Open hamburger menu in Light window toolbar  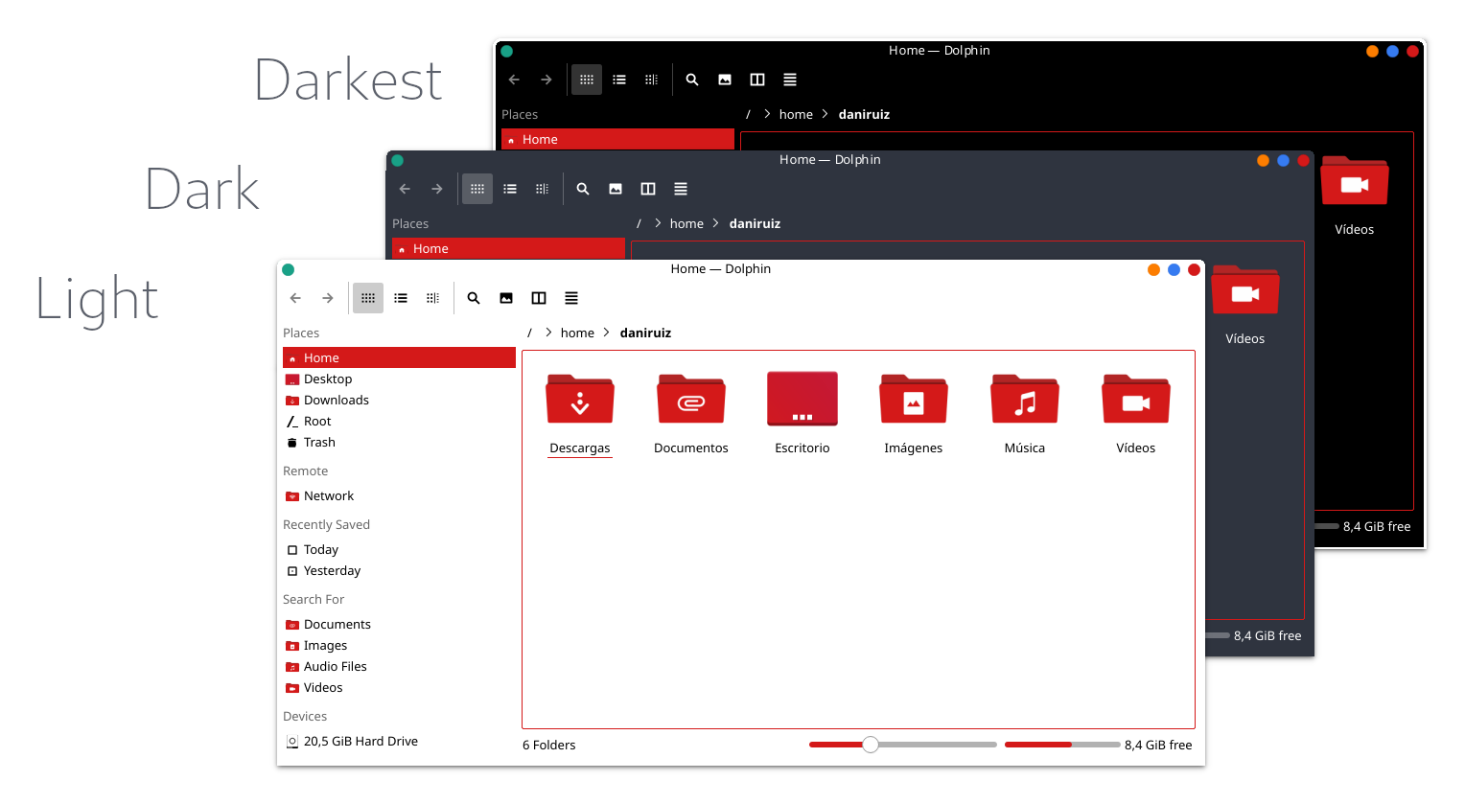pos(571,298)
